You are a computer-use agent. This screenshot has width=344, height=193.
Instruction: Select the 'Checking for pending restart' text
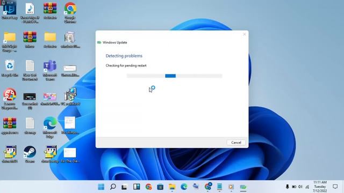pyautogui.click(x=126, y=65)
